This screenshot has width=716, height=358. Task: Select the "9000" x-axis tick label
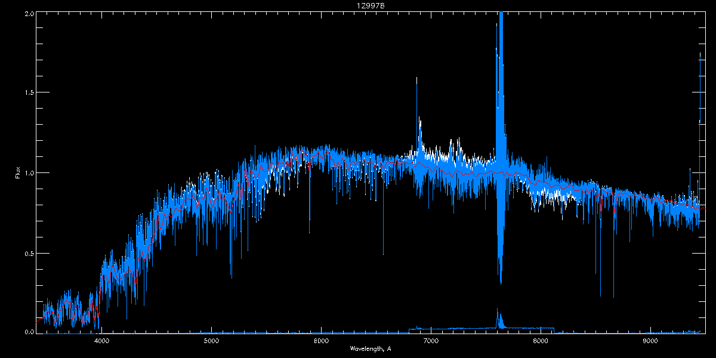tap(650, 341)
